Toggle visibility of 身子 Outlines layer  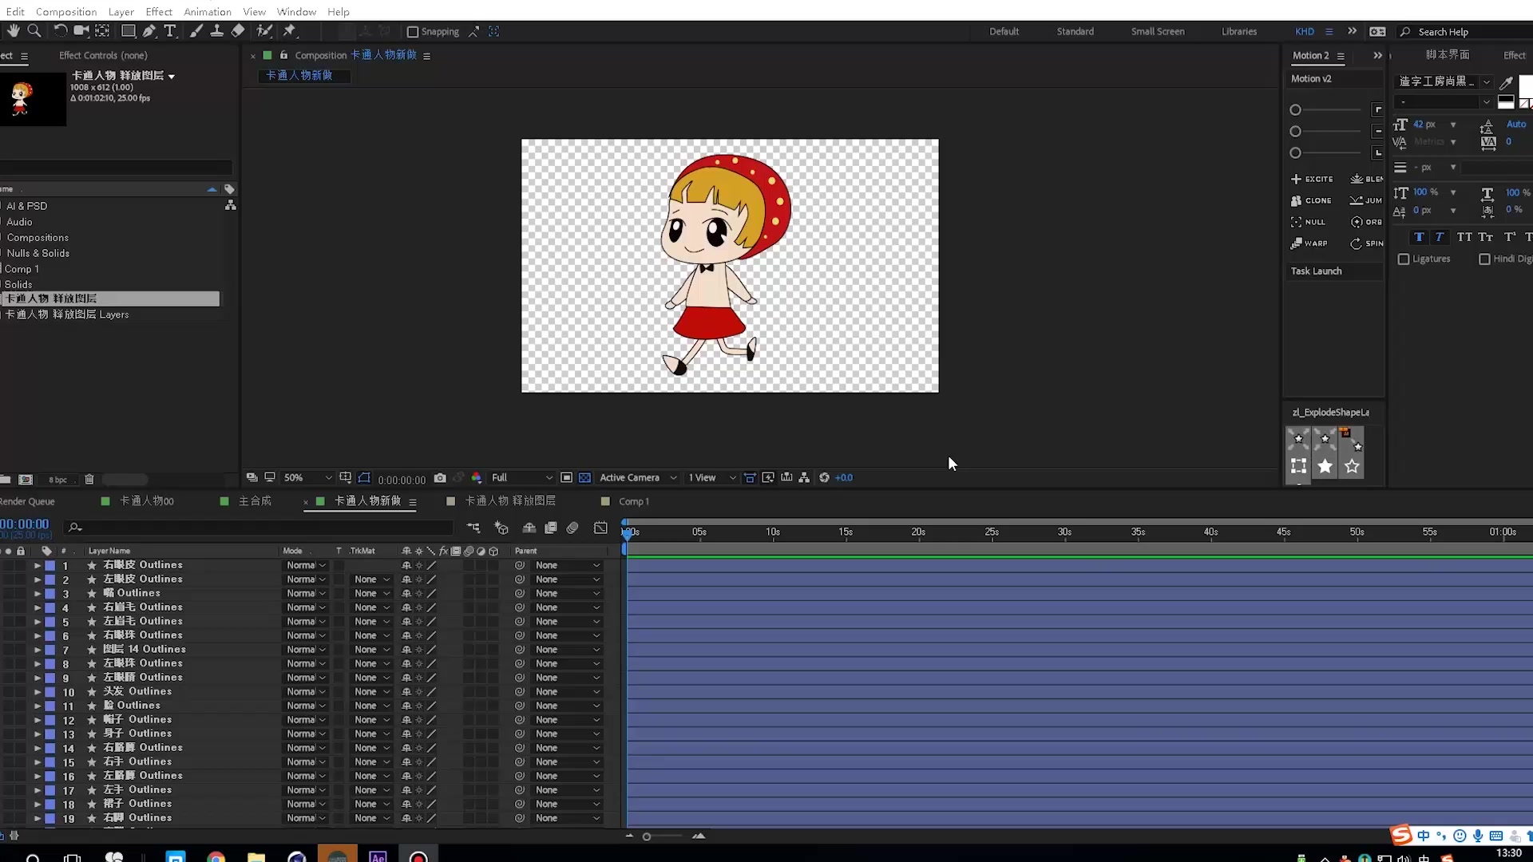[7, 733]
